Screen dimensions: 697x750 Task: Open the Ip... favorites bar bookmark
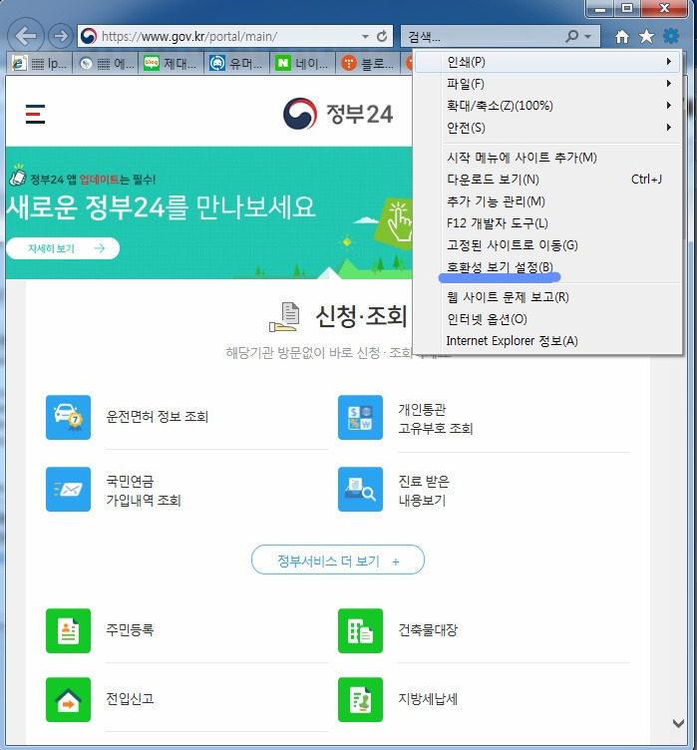39,63
